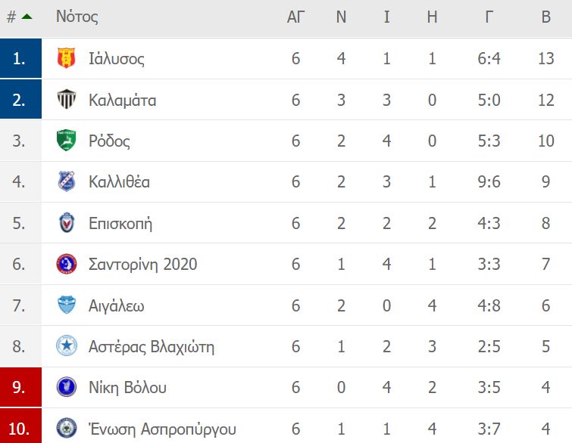572x443 pixels.
Task: Sort by the Ν wins column header
Action: click(341, 17)
